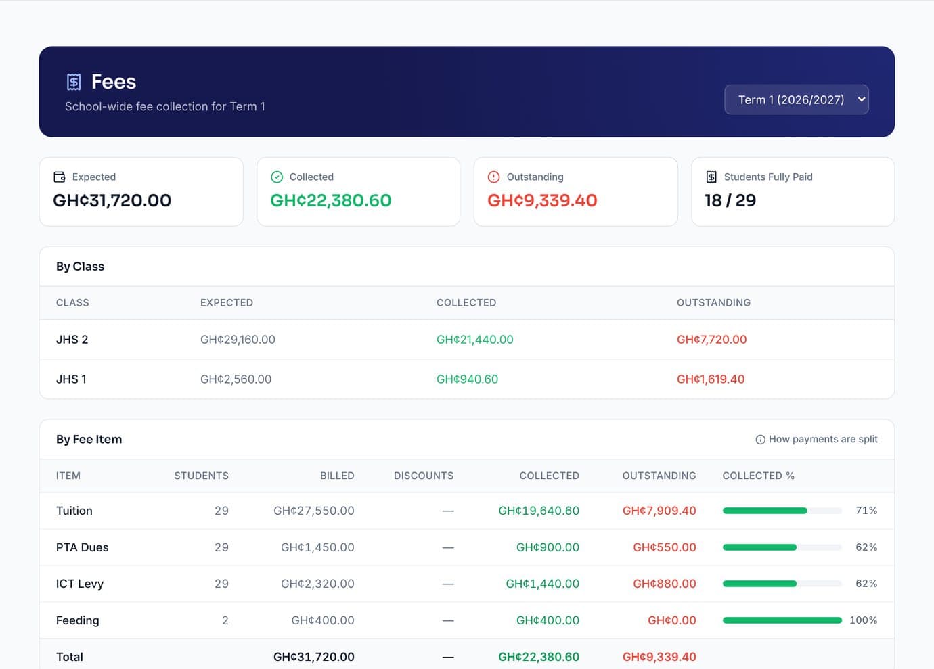Image resolution: width=934 pixels, height=669 pixels.
Task: Click the Tuition collected progress bar
Action: pyautogui.click(x=782, y=511)
